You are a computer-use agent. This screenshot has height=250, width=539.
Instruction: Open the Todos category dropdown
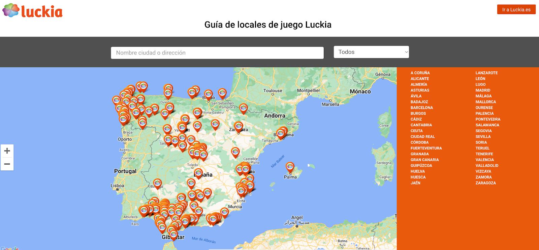[371, 52]
